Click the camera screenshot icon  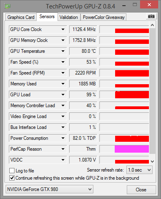click(151, 17)
